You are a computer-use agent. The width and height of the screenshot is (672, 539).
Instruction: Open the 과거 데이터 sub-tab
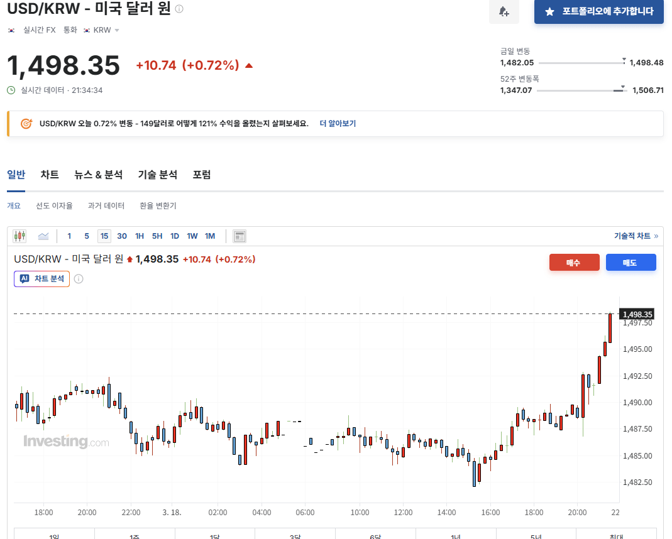[106, 205]
